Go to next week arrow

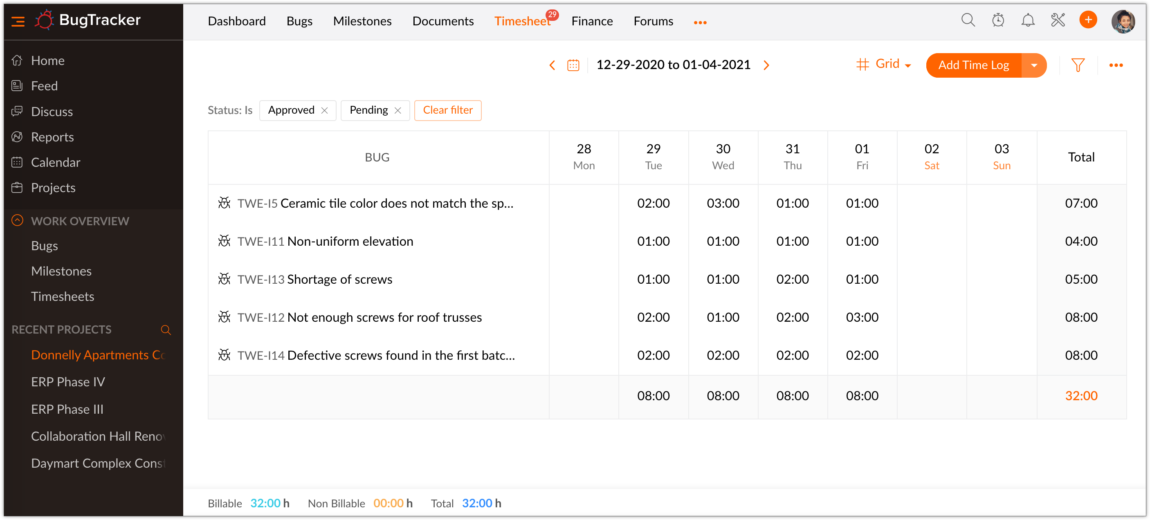tap(766, 66)
